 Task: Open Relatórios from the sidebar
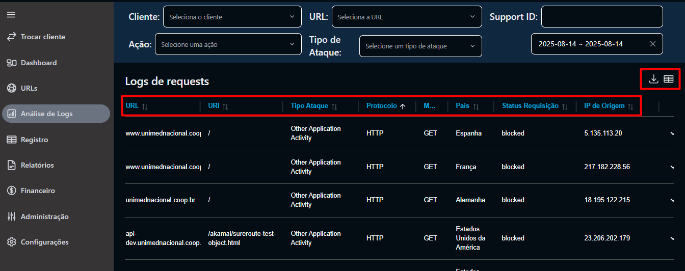coord(37,165)
